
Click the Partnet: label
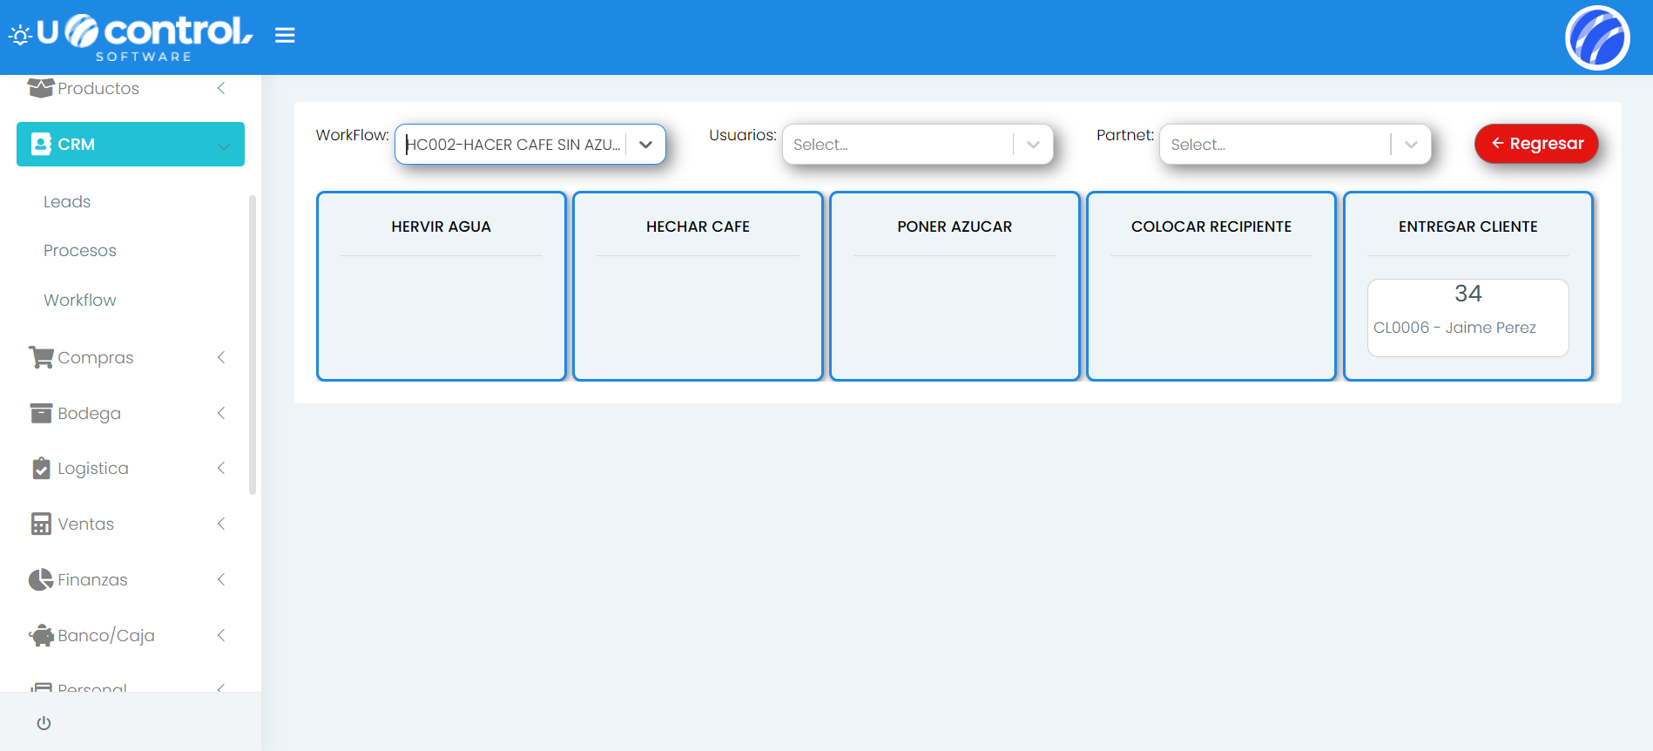1125,135
